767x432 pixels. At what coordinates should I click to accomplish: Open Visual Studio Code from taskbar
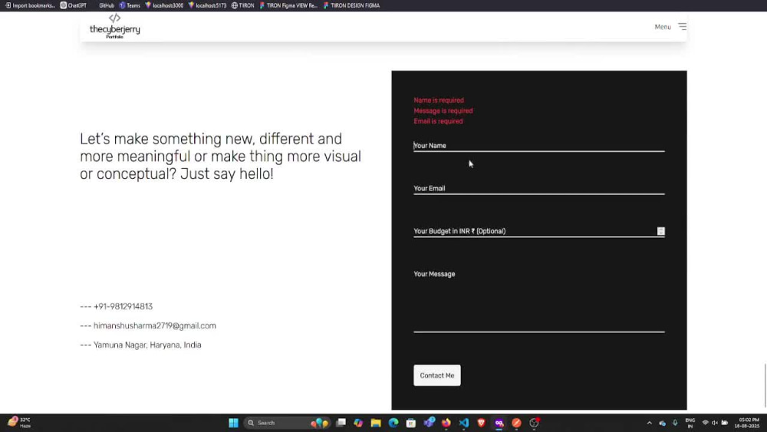464,423
